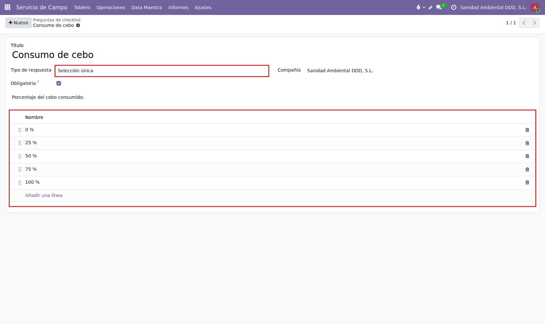Screen dimensions: 545x324
Task: Click the Porcentaje del cebo consumido description
Action: (x=48, y=97)
